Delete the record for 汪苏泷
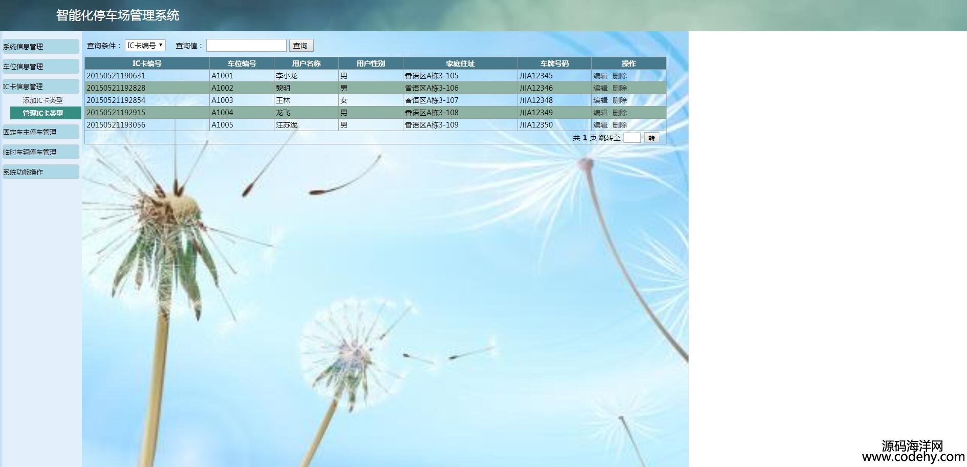This screenshot has width=967, height=467. tap(620, 125)
